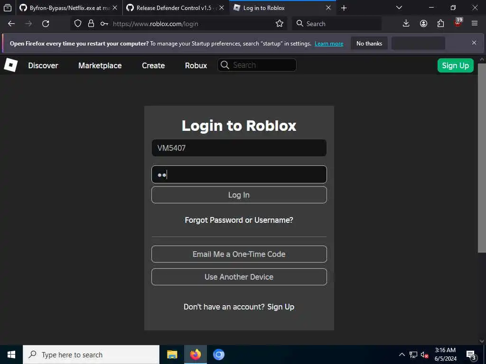Open a new browser tab

tap(344, 8)
